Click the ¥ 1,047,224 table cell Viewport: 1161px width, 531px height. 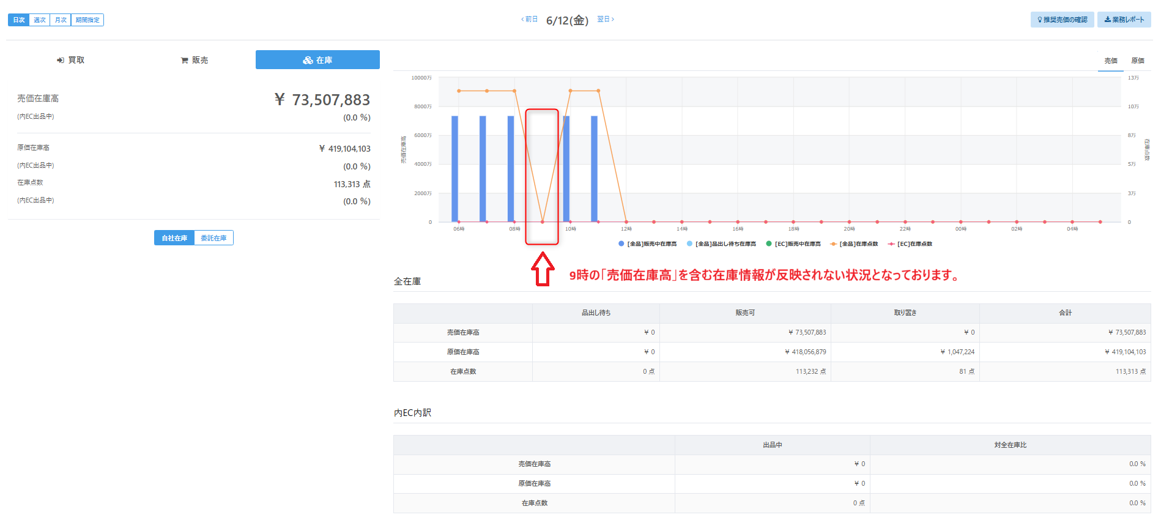coord(905,352)
